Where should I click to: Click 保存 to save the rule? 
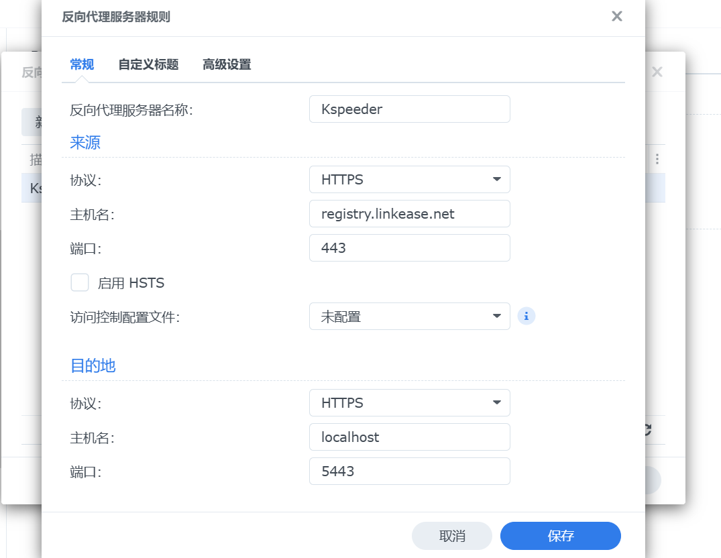[560, 536]
